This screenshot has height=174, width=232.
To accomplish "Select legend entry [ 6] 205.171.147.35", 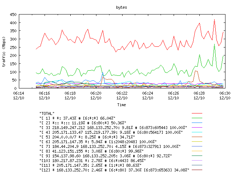I will 98,142.
